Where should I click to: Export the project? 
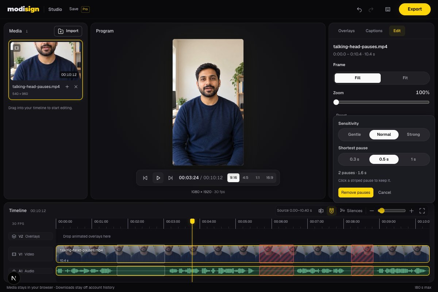[x=415, y=9]
